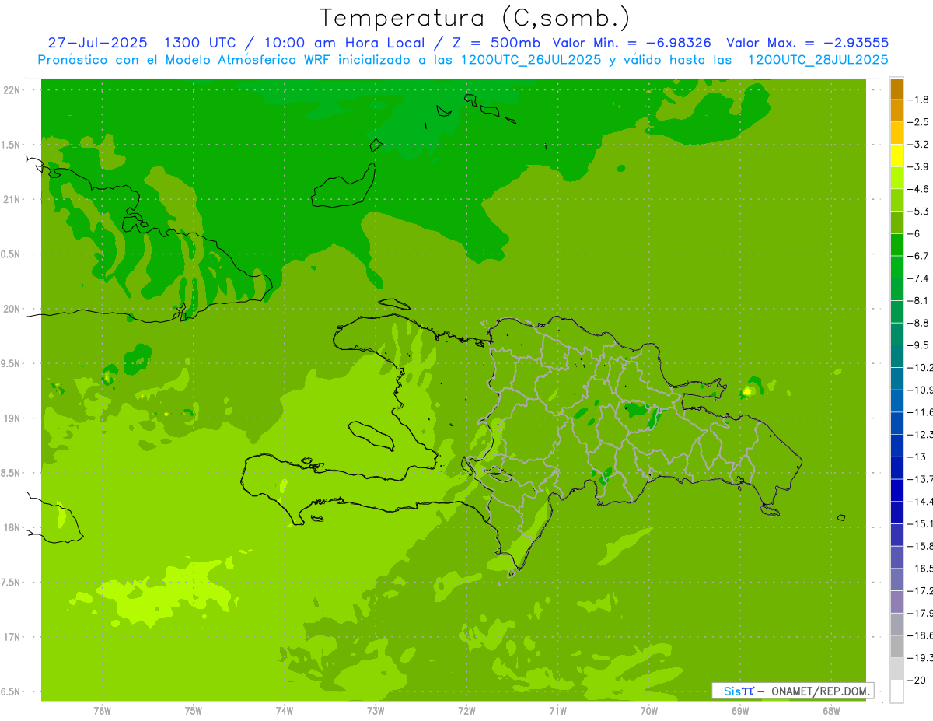The image size is (933, 721).
Task: Click the "-10.2" color scale value
Action: click(x=920, y=367)
